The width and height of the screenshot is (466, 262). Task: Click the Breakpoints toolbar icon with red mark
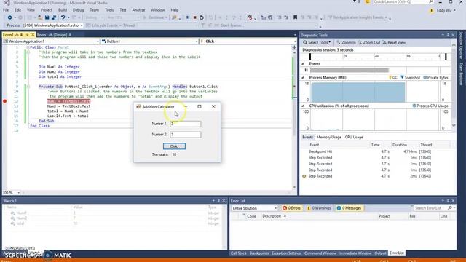pyautogui.click(x=250, y=17)
